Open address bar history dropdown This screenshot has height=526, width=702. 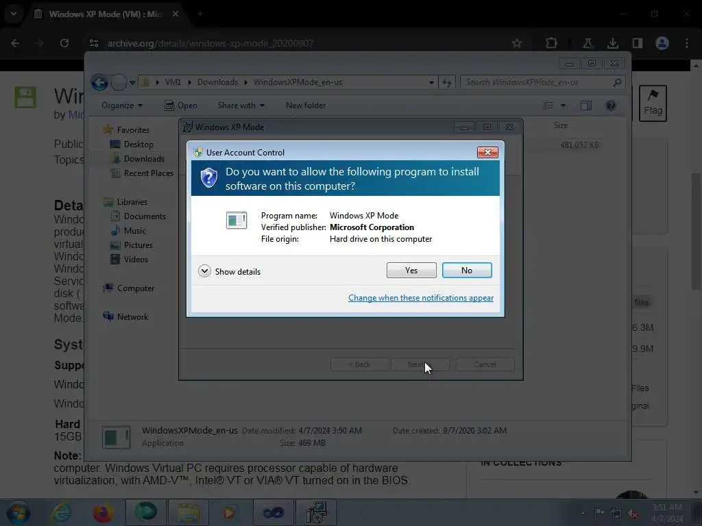pos(431,82)
